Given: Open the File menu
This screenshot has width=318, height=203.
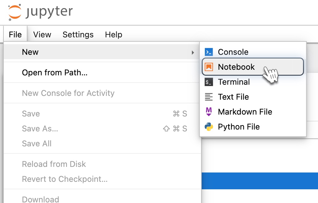Looking at the screenshot, I should pos(15,35).
